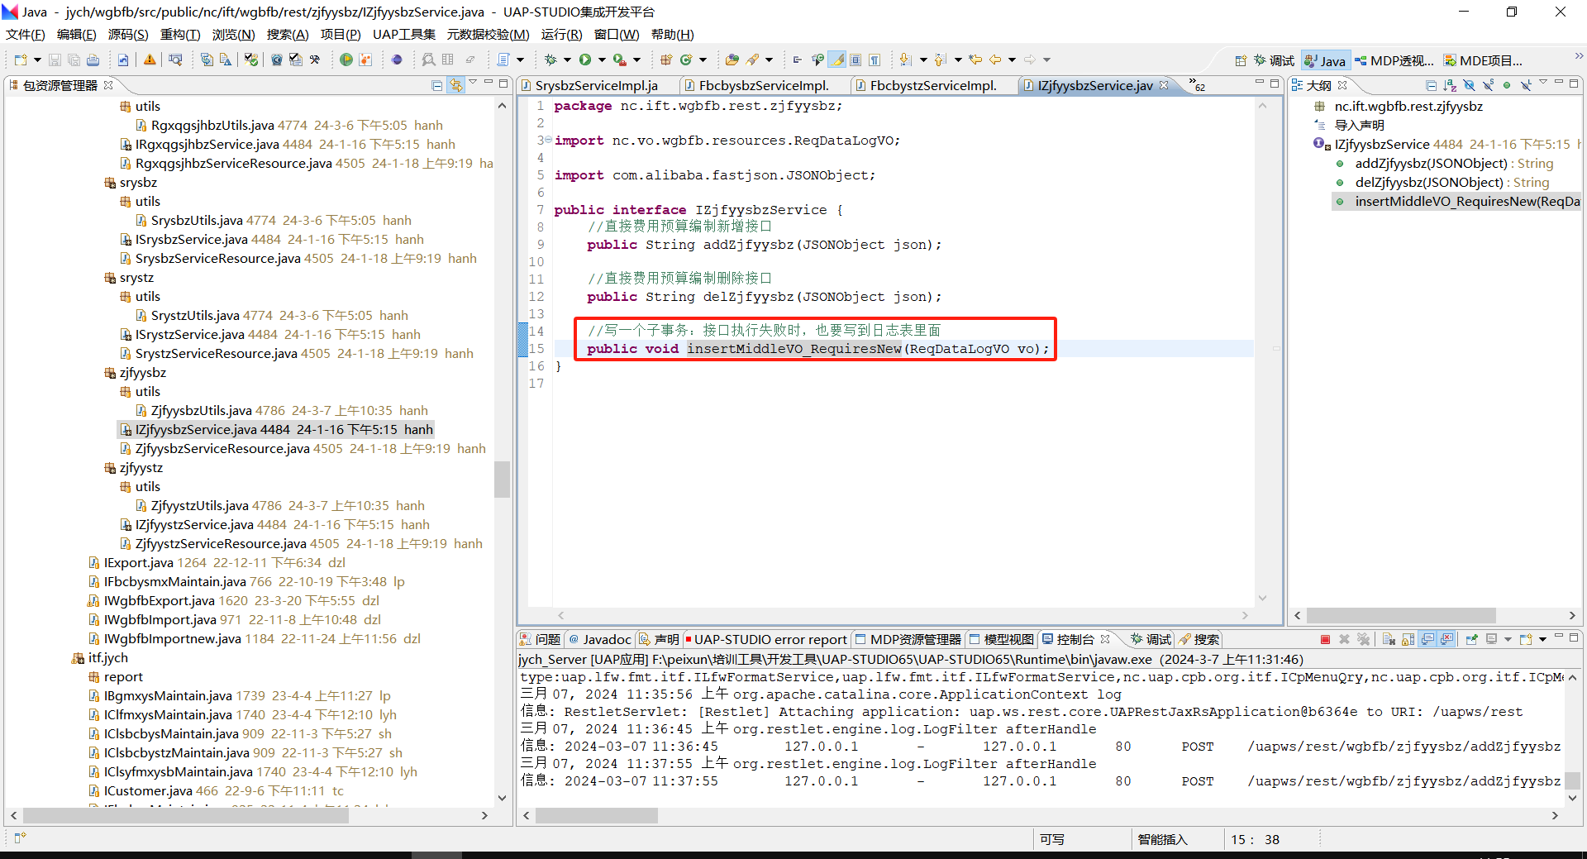This screenshot has height=859, width=1587.
Task: Terminate the console process with the red stop button
Action: point(1325,639)
